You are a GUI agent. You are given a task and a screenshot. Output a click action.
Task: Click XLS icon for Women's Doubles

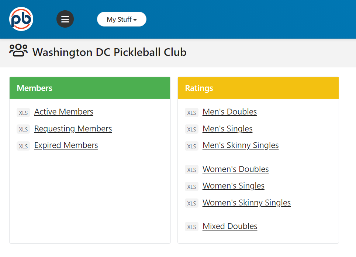(191, 170)
